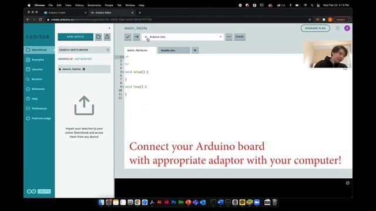The width and height of the screenshot is (376, 211).
Task: Click the large import sketches upload graphic
Action: pyautogui.click(x=84, y=105)
